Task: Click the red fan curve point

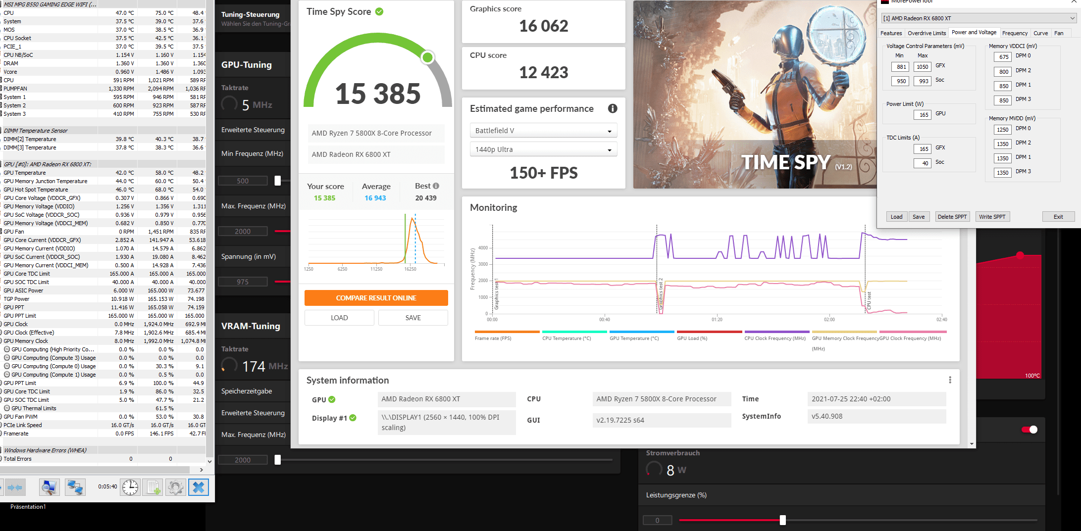Action: (1020, 255)
